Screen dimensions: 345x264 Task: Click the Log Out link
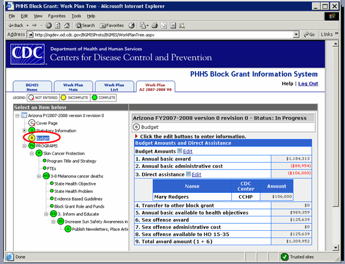click(x=308, y=84)
